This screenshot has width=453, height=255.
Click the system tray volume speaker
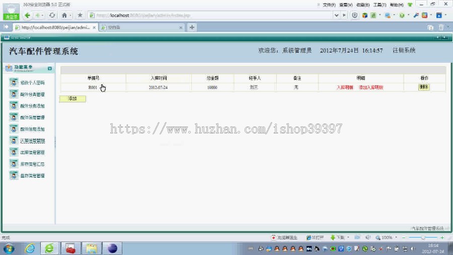point(413,248)
